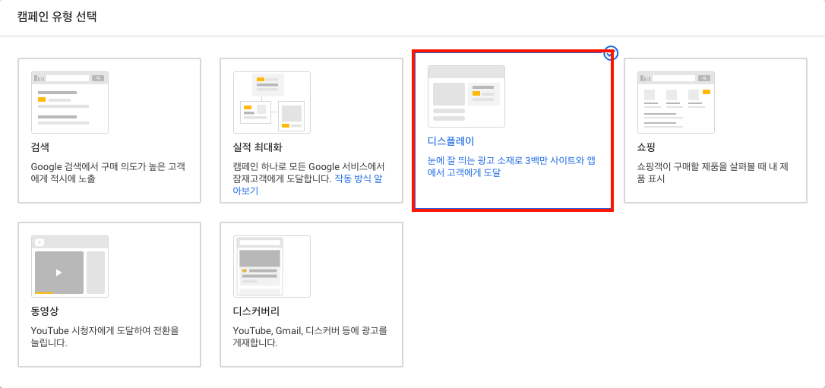Click the 동영상 description about YouTube 시청자

pos(106,337)
